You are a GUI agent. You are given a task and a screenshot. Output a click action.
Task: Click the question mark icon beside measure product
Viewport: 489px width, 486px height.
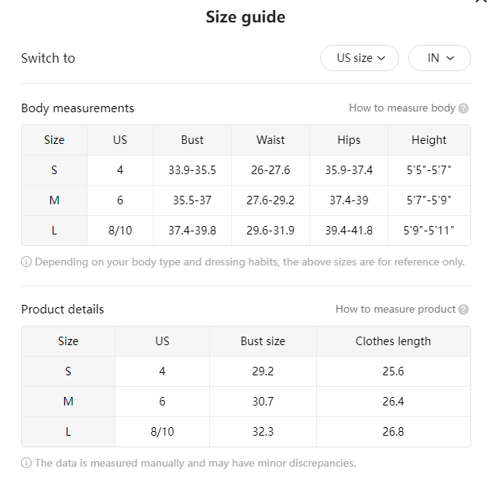point(463,310)
